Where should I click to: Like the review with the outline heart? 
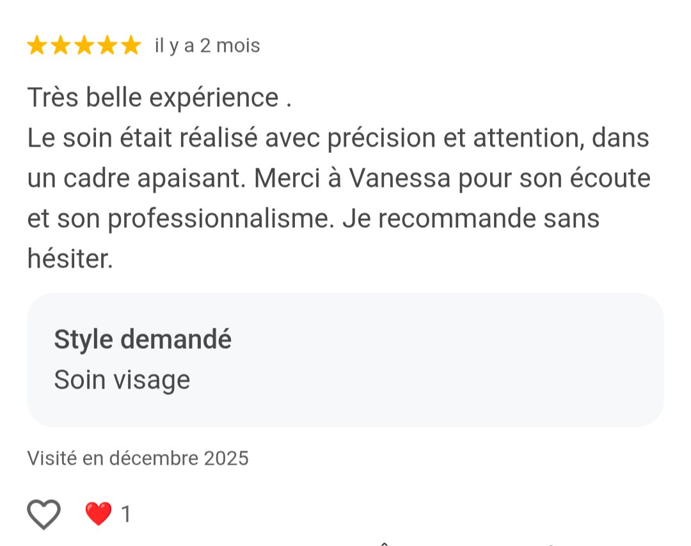[x=44, y=514]
